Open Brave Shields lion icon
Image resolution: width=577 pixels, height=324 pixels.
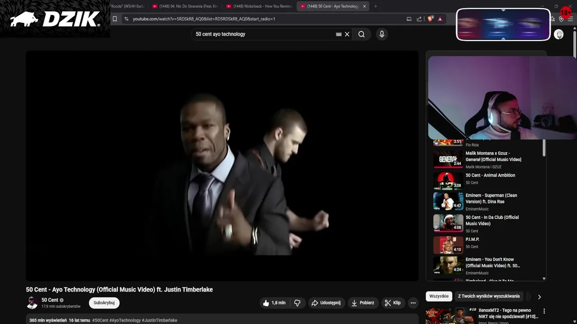(x=430, y=19)
